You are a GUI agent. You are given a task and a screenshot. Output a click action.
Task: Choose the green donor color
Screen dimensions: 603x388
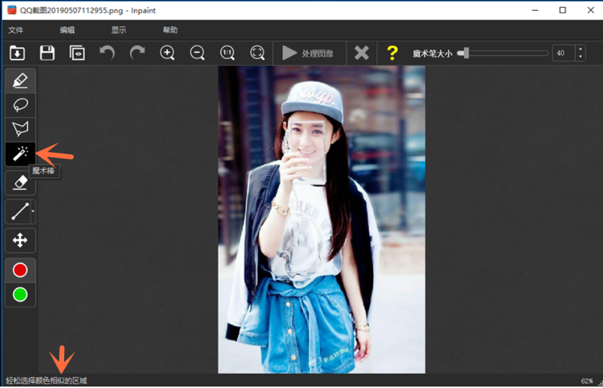[x=20, y=294]
